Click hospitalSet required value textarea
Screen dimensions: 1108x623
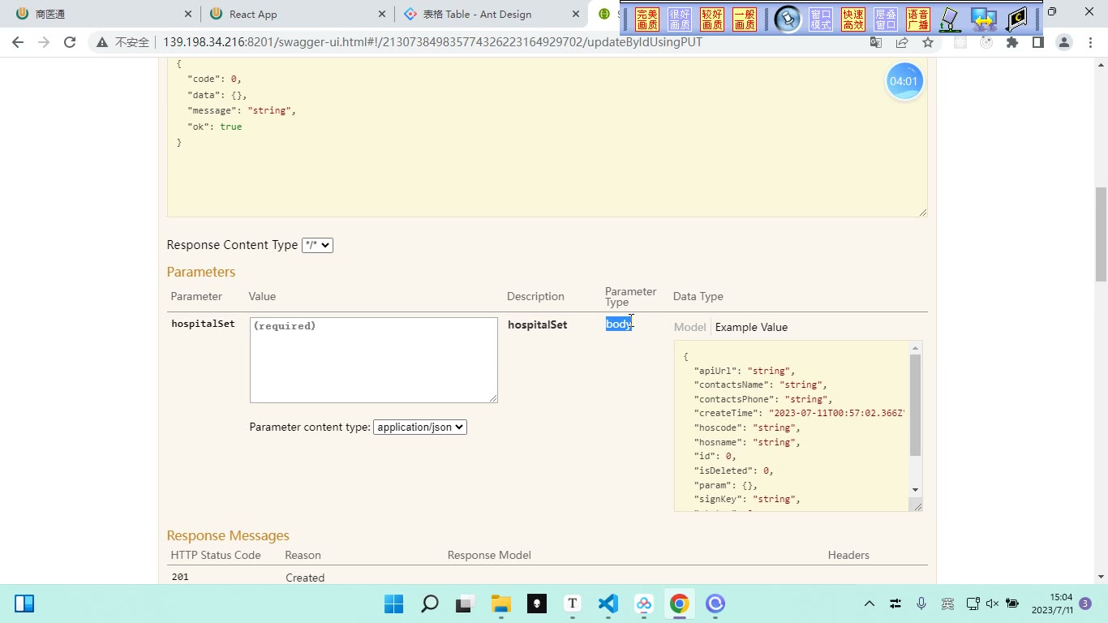coord(373,359)
